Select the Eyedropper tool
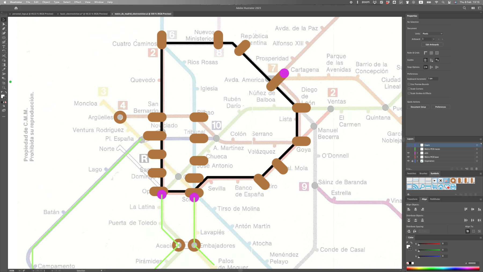Viewport: 483px width, 272px height. pyautogui.click(x=4, y=69)
